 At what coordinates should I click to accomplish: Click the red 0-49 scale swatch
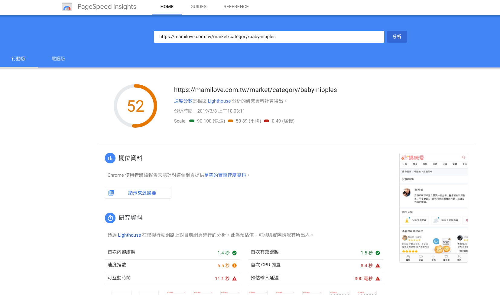(266, 121)
